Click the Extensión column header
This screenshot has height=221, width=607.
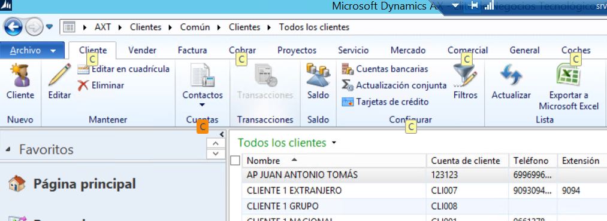[582, 161]
